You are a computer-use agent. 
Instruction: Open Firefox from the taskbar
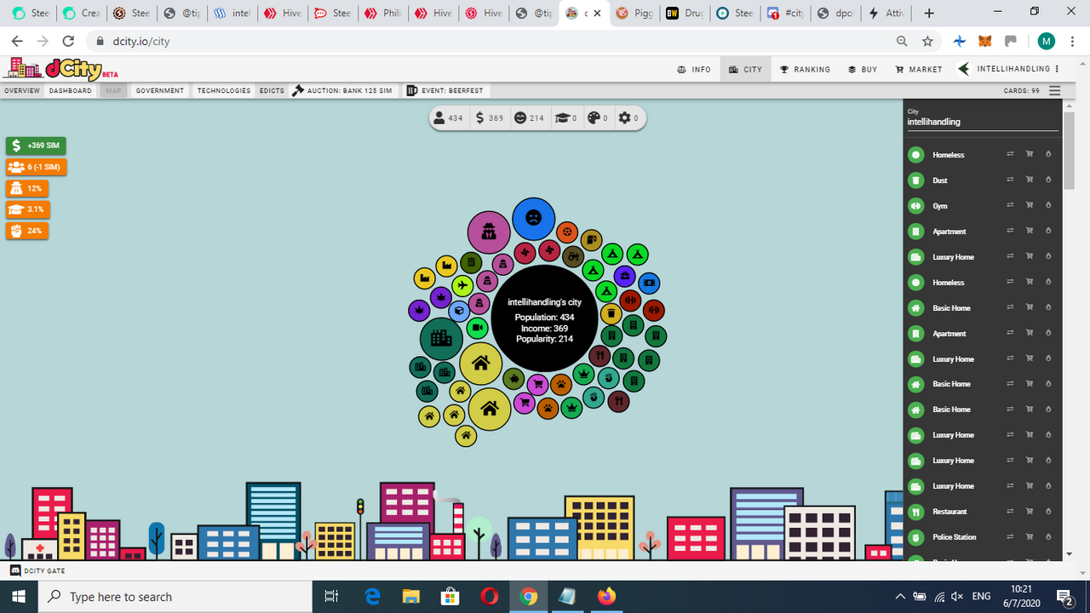[x=606, y=597]
